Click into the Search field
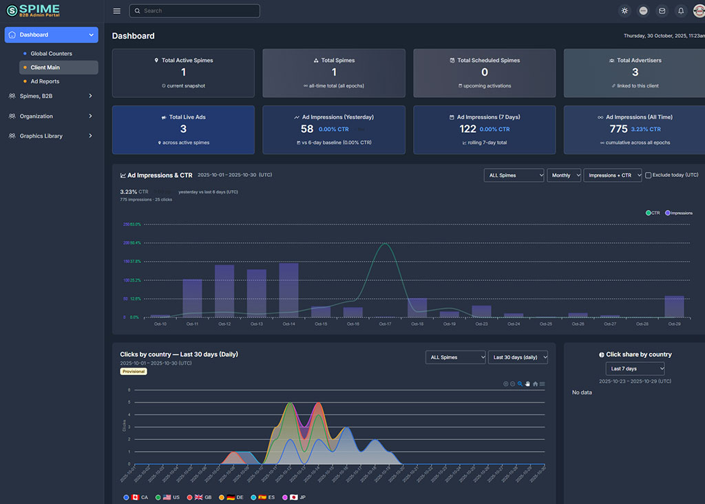 194,11
